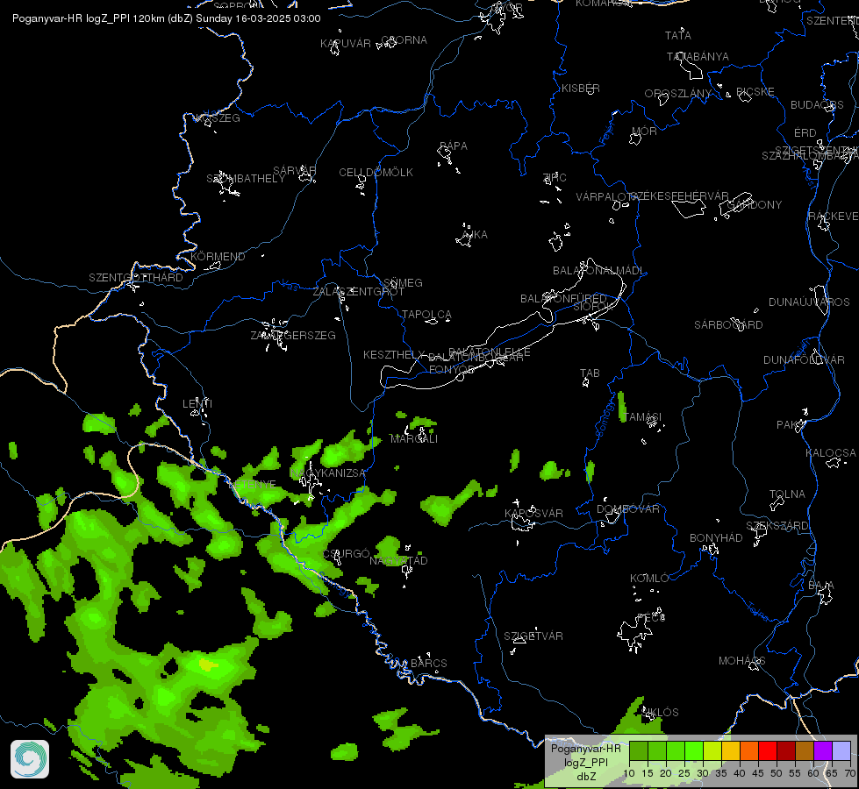Click the 'dbZ' unit label in the legend
859x789 pixels.
pyautogui.click(x=585, y=777)
